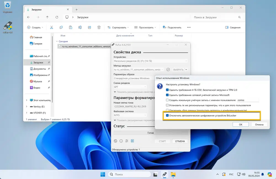This screenshot has width=276, height=179.
Task: Uncheck the disable BitLocker encryption checkbox
Action: [167, 116]
